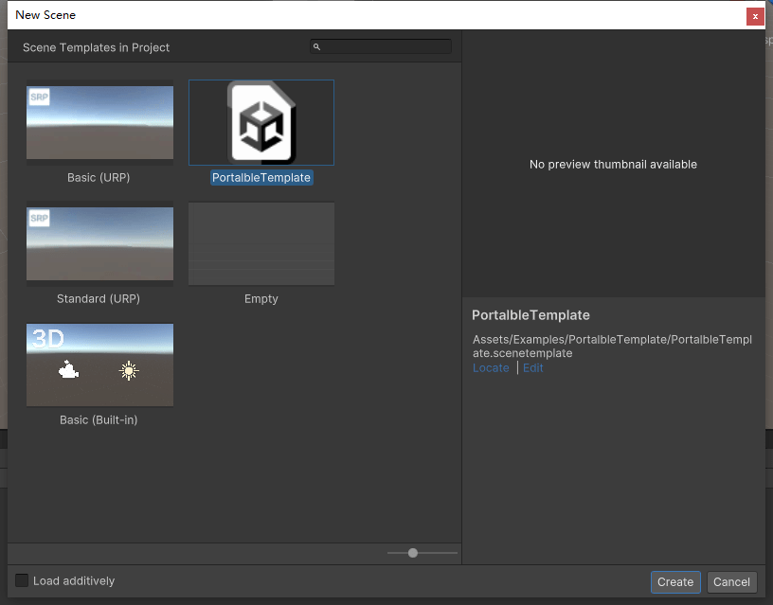Click the Basic (URP) label
This screenshot has width=773, height=605.
[99, 178]
